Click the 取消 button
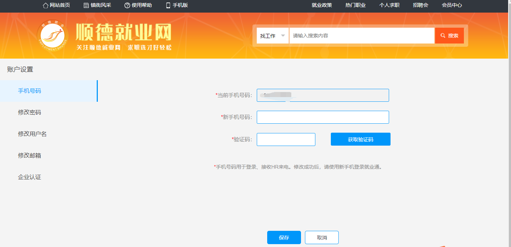 (x=321, y=238)
